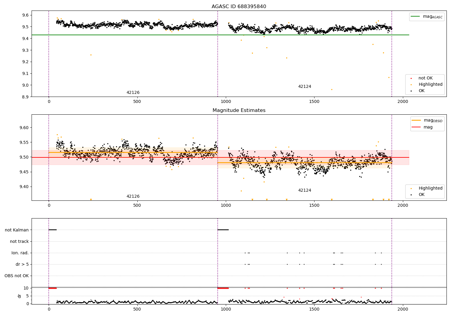Click the 'OBS not OK' axis label
The height and width of the screenshot is (316, 451).
(17, 276)
